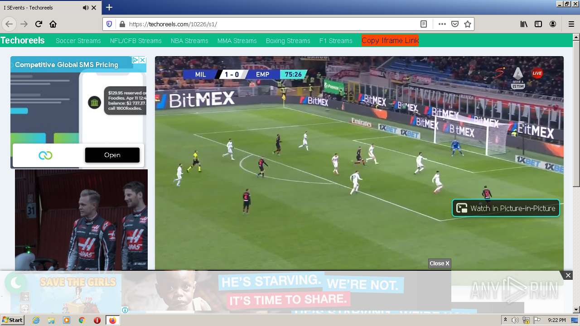
Task: Open volume speaker tray icon
Action: (515, 320)
